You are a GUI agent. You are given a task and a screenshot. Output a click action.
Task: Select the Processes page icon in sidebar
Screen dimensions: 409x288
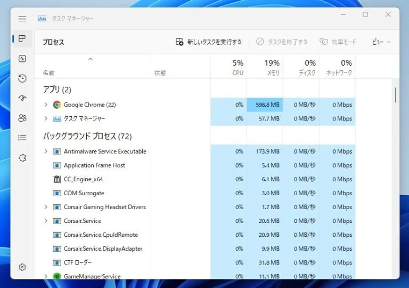[x=22, y=39]
